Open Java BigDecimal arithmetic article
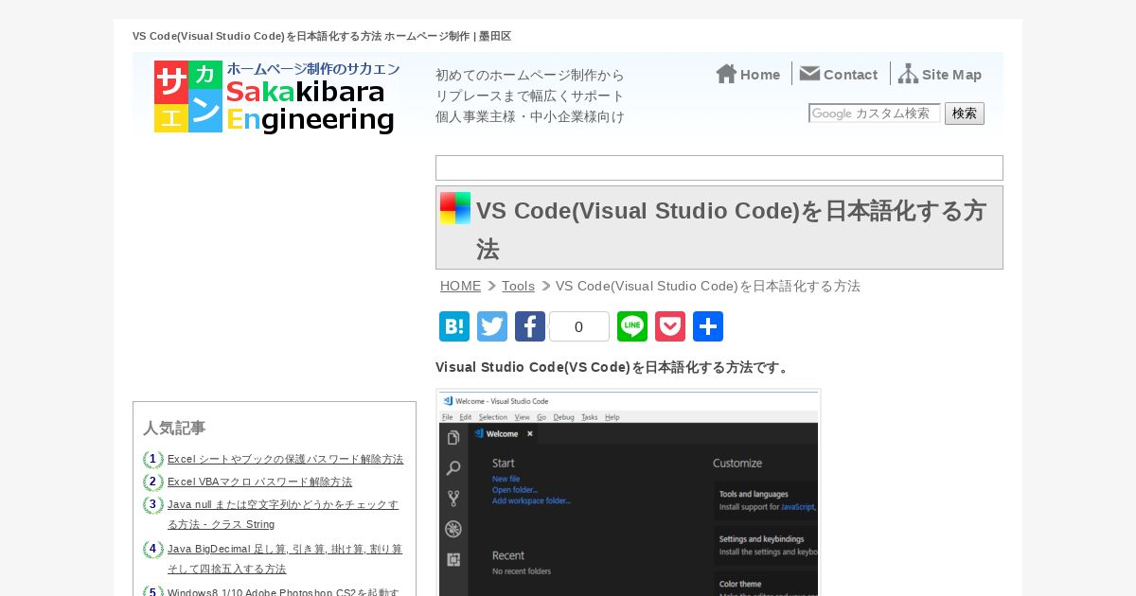The image size is (1136, 596). pyautogui.click(x=285, y=558)
